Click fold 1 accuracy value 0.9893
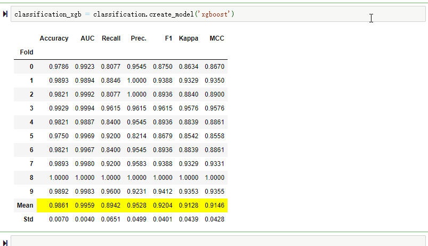Image resolution: width=428 pixels, height=246 pixels. coord(59,81)
